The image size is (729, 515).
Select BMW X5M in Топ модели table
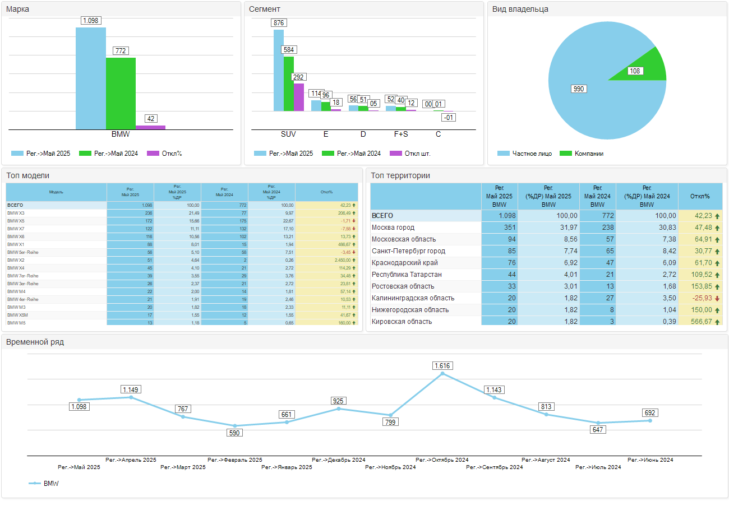coord(17,315)
